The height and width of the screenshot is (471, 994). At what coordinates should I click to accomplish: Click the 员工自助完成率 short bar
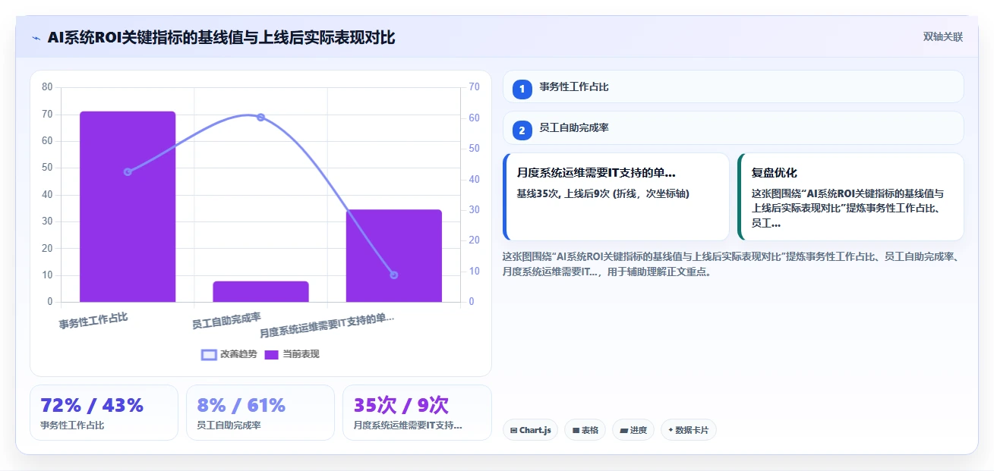pos(260,291)
